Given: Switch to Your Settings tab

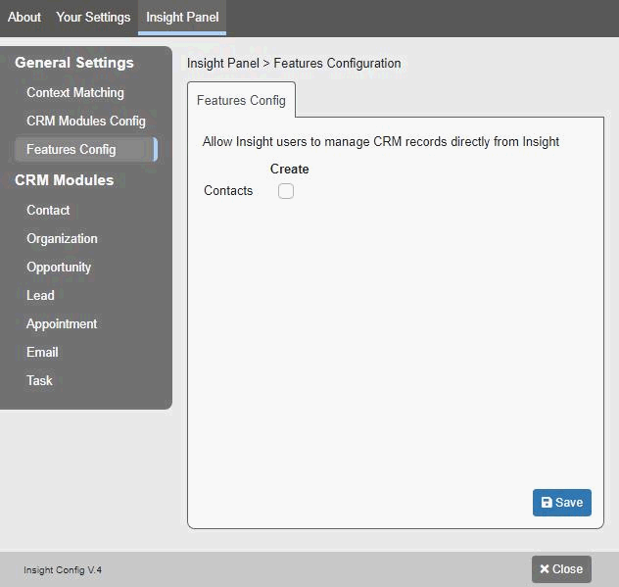Looking at the screenshot, I should (93, 17).
